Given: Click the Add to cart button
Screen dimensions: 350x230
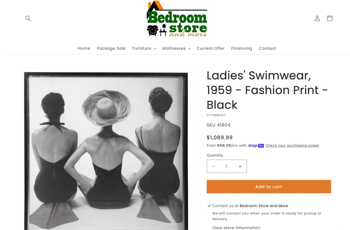Looking at the screenshot, I should click(269, 187).
